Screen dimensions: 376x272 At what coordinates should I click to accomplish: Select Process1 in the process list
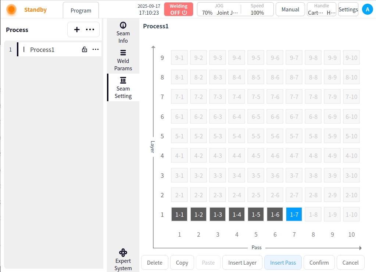42,50
